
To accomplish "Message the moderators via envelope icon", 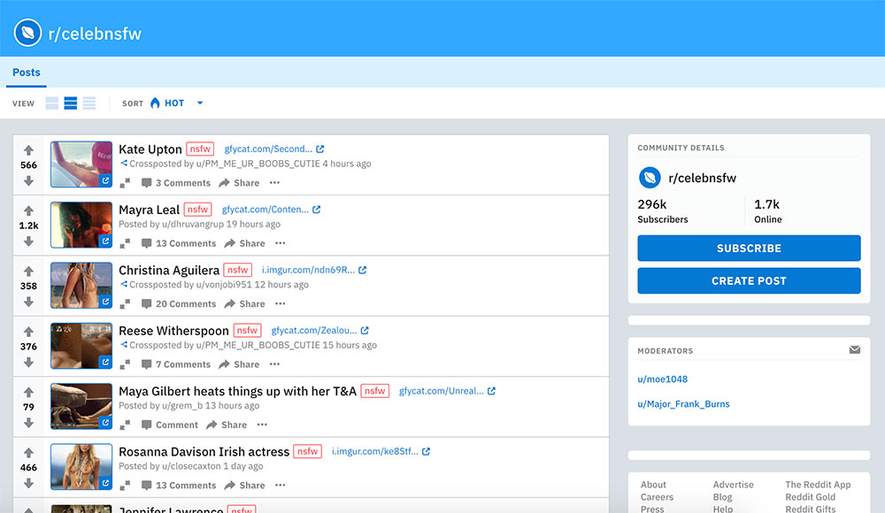I will tap(855, 350).
